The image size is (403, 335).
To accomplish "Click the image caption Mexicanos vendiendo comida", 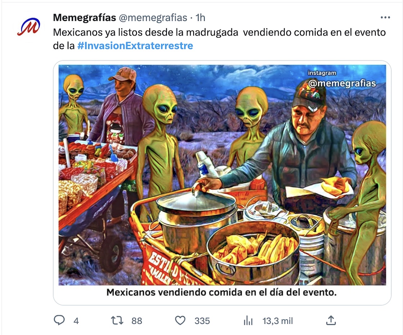I will click(x=222, y=292).
